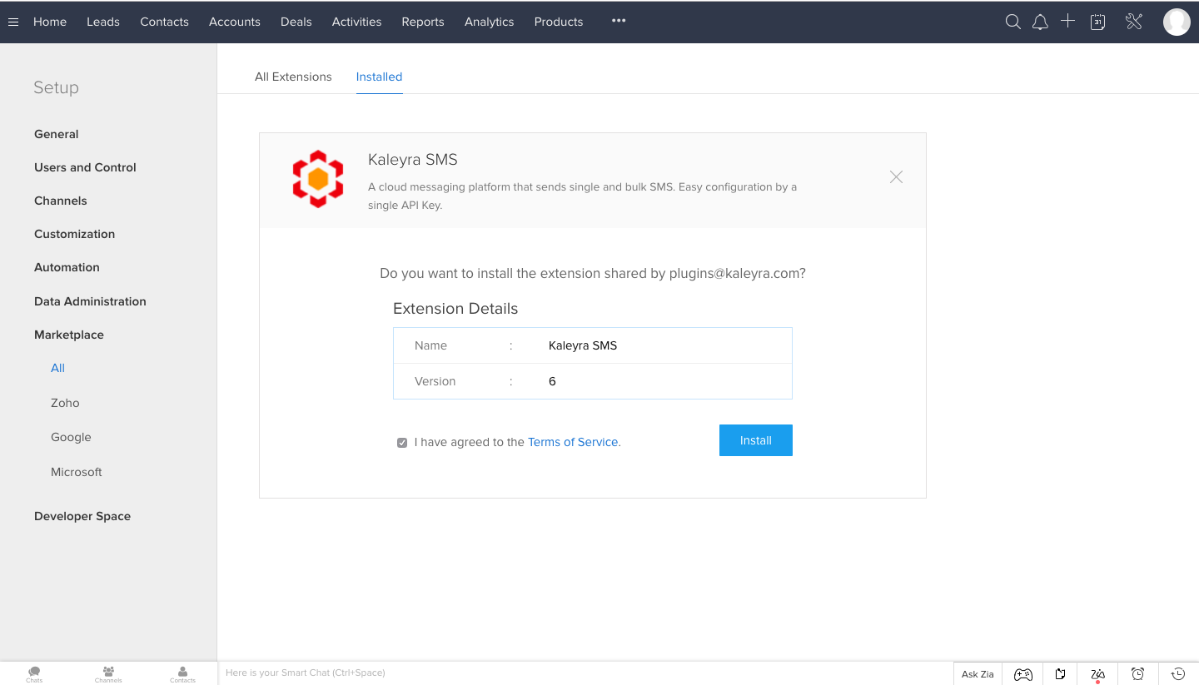Open the Contacts module in top navigation
1199x685 pixels.
pyautogui.click(x=164, y=22)
